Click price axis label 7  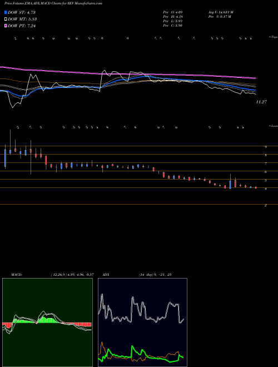pyautogui.click(x=266, y=164)
